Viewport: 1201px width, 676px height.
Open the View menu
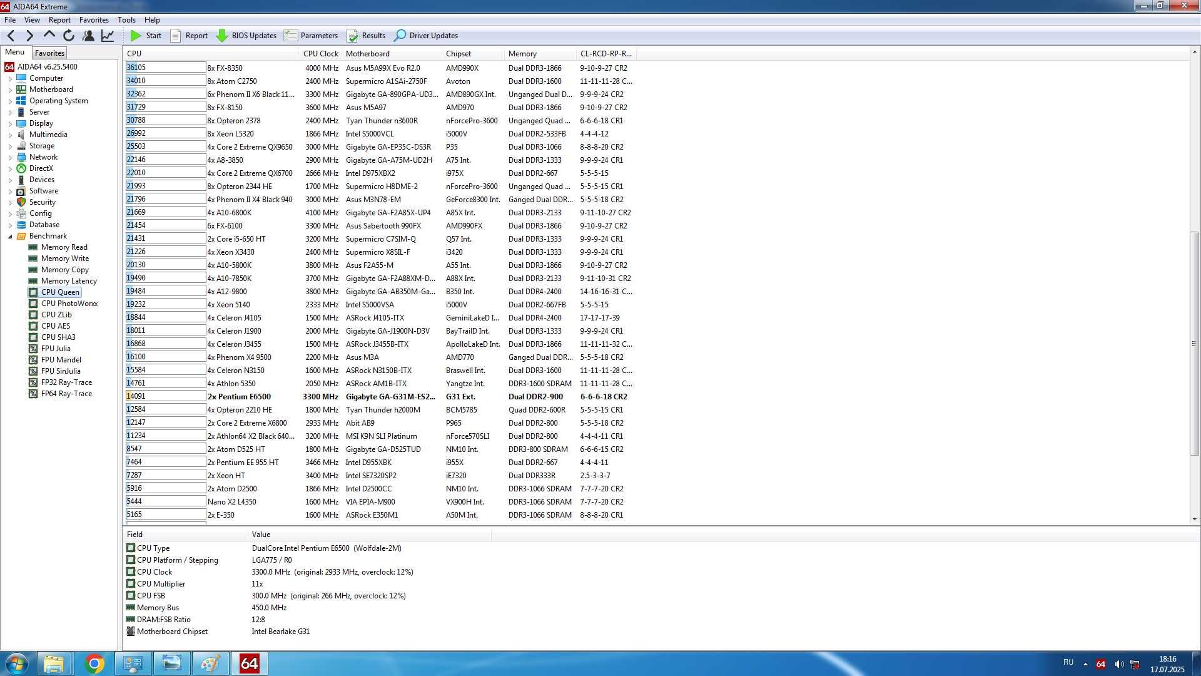(x=32, y=20)
